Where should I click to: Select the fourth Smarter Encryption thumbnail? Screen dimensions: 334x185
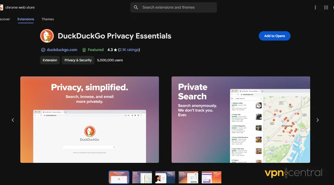pyautogui.click(x=188, y=177)
